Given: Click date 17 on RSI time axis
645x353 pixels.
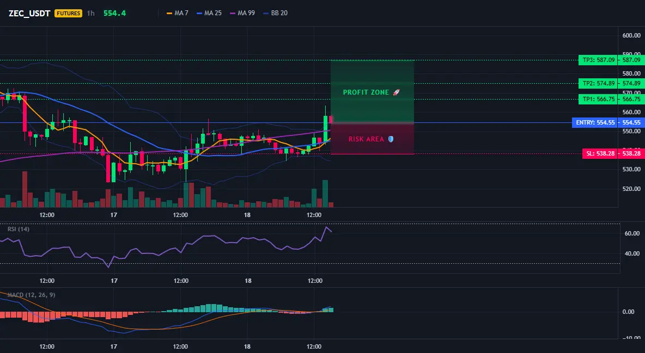Looking at the screenshot, I should (114, 281).
